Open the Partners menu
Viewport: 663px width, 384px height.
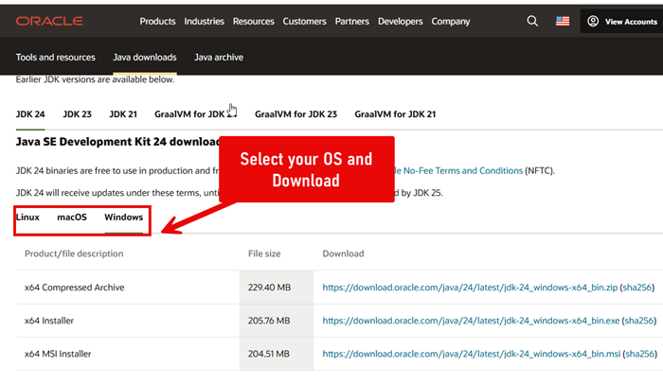tap(351, 21)
